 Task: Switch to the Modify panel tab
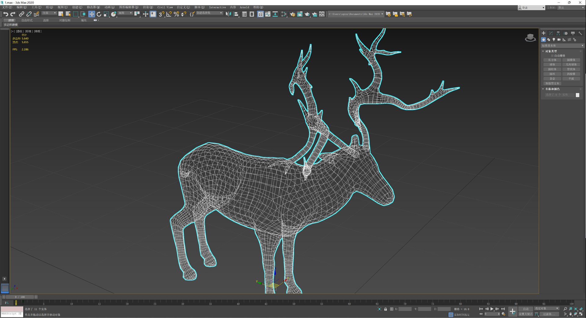click(x=551, y=33)
